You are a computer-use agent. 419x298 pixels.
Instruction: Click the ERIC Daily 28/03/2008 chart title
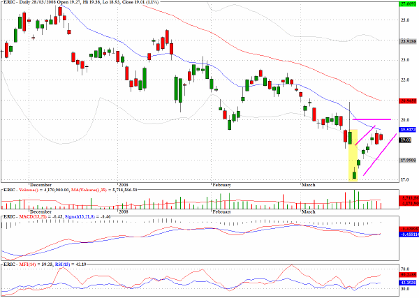[80, 2]
